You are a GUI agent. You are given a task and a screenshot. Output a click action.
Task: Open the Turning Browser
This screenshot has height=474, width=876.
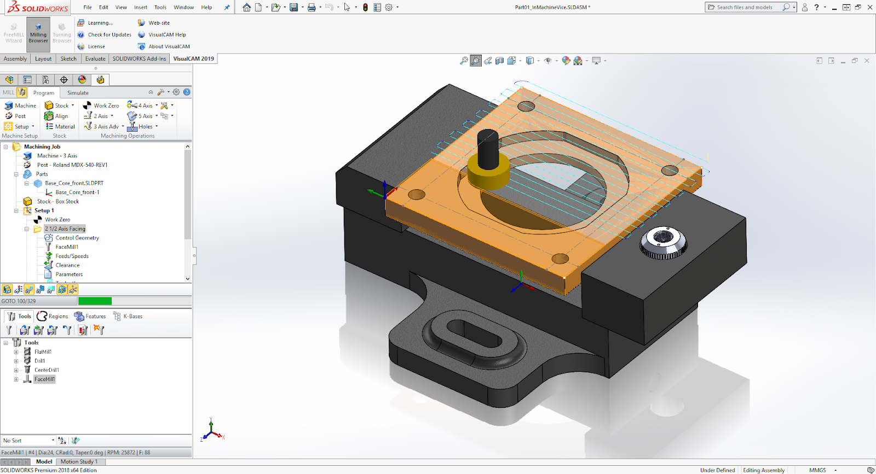(62, 34)
